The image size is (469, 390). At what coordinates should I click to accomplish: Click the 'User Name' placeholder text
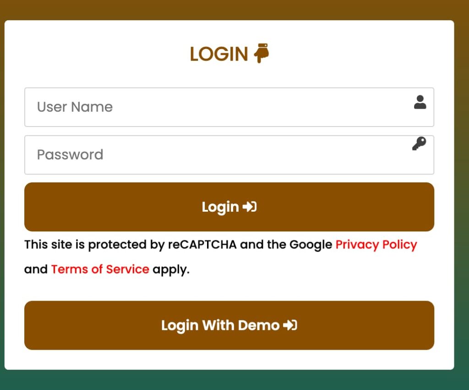tap(75, 107)
